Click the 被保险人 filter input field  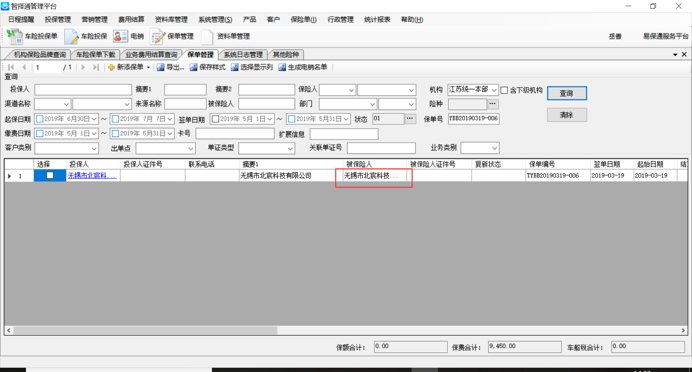pyautogui.click(x=267, y=104)
